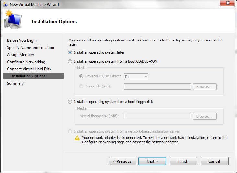Cancel the wizard
Screen dimensions: 237x173
[215, 161]
